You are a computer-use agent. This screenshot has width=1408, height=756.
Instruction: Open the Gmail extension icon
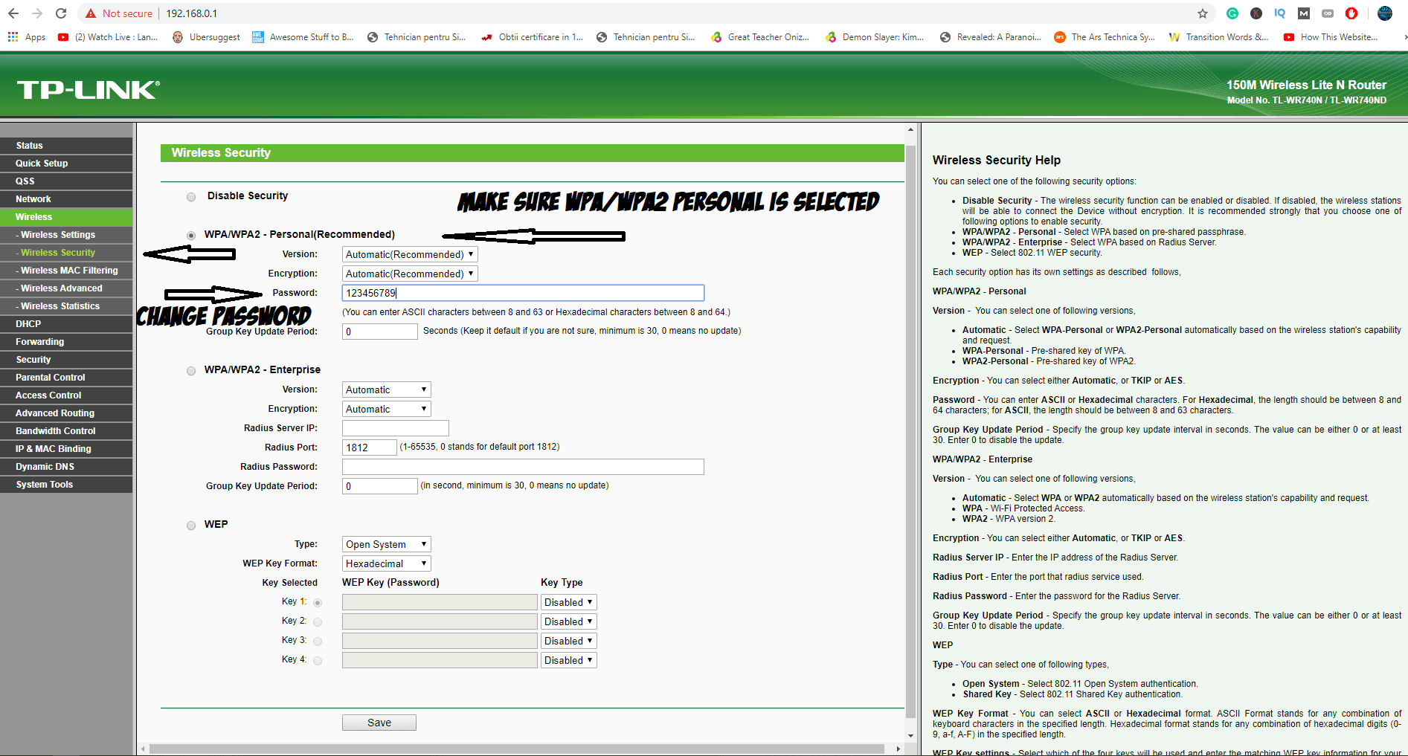pyautogui.click(x=1303, y=13)
